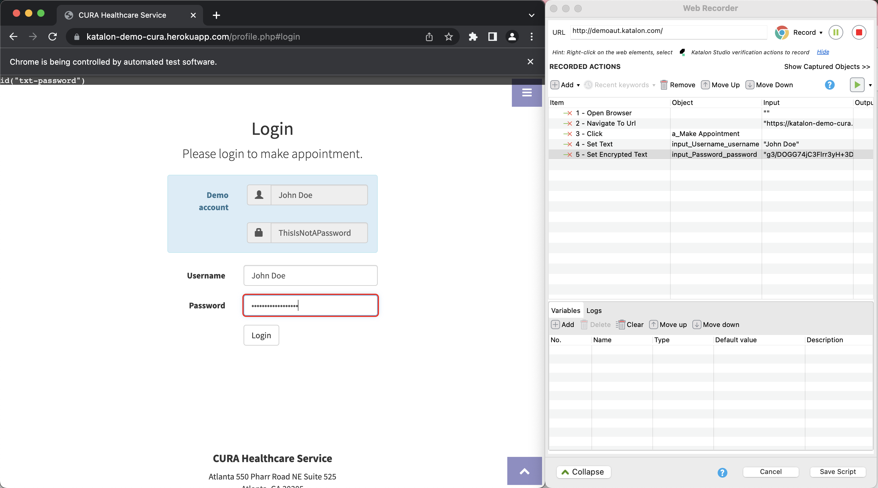Click Chrome extensions puzzle icon
Image resolution: width=878 pixels, height=488 pixels.
[473, 37]
